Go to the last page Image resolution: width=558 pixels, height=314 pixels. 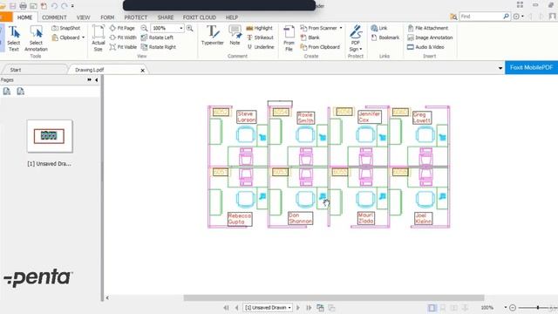(309, 307)
